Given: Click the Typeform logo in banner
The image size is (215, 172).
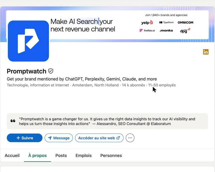Looking at the screenshot, I should 166,22.
